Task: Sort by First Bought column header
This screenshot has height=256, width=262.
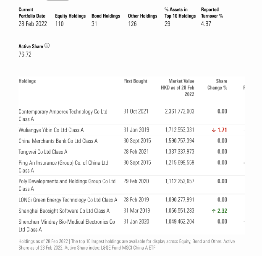Action: (136, 81)
